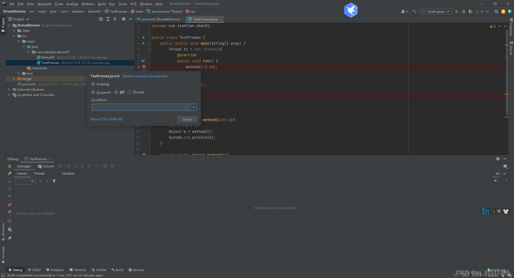
Task: Open Debug panel settings gear
Action: pos(498,159)
